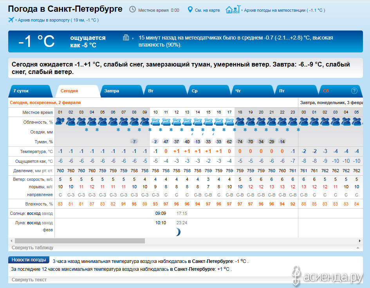The image size is (370, 288).
Task: Select the Сегодня tab
Action: click(x=77, y=91)
